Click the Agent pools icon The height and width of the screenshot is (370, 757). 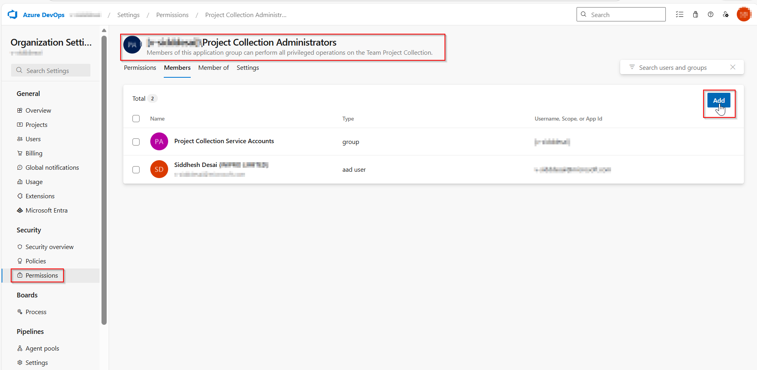click(x=20, y=348)
